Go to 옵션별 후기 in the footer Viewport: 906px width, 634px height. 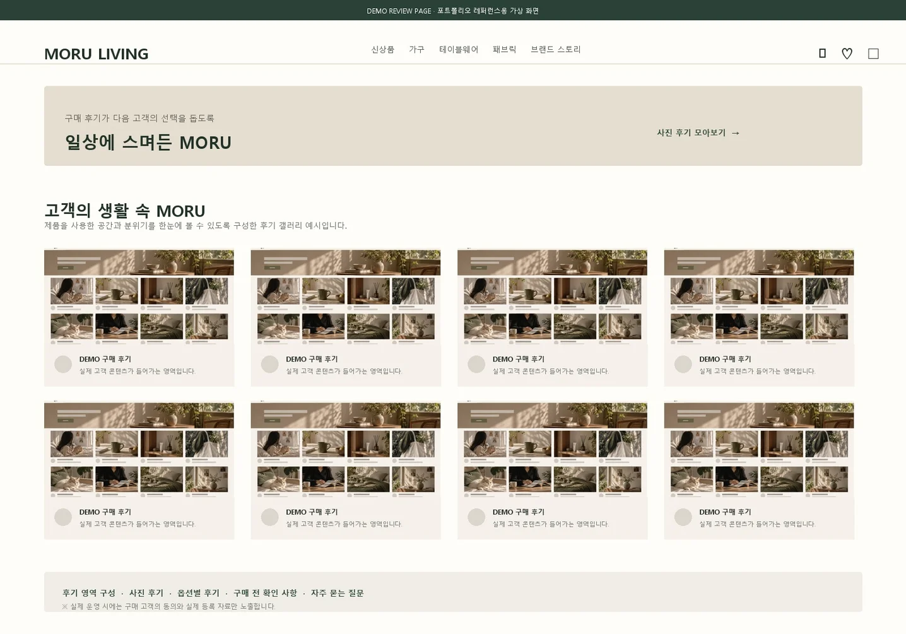198,593
